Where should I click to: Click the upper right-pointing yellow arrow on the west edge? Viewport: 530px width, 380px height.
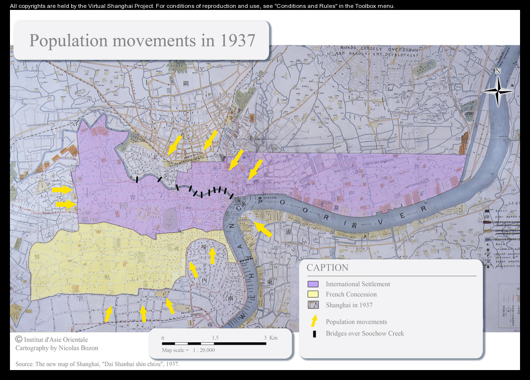(62, 190)
